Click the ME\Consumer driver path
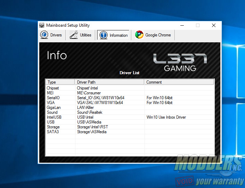The width and height of the screenshot is (245, 188). click(89, 93)
